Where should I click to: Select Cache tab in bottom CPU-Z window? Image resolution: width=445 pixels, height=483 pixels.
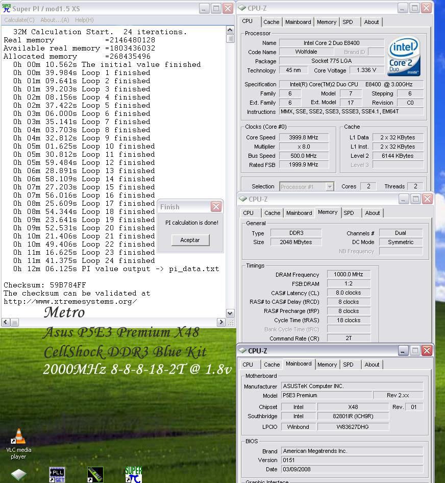coord(271,365)
